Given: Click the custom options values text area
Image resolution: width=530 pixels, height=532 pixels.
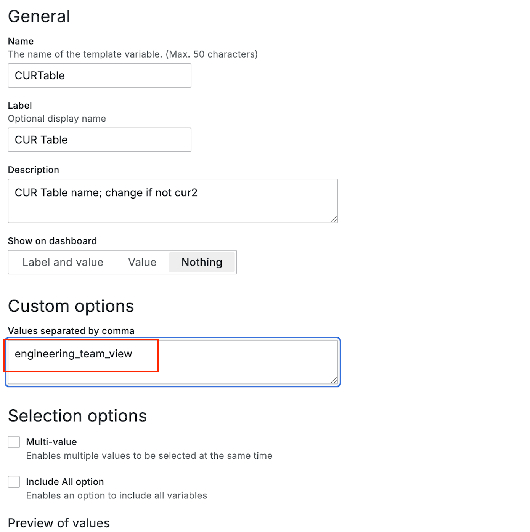Looking at the screenshot, I should point(173,362).
